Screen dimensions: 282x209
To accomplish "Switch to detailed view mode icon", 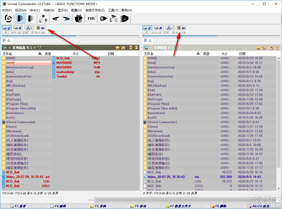I will point(31,18).
